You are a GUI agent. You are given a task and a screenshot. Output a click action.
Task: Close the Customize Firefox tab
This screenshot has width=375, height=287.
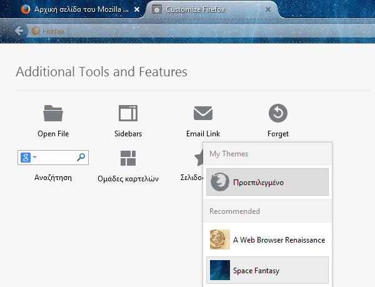point(268,9)
